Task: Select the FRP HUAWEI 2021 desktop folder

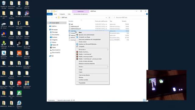Action: pyautogui.click(x=4, y=15)
